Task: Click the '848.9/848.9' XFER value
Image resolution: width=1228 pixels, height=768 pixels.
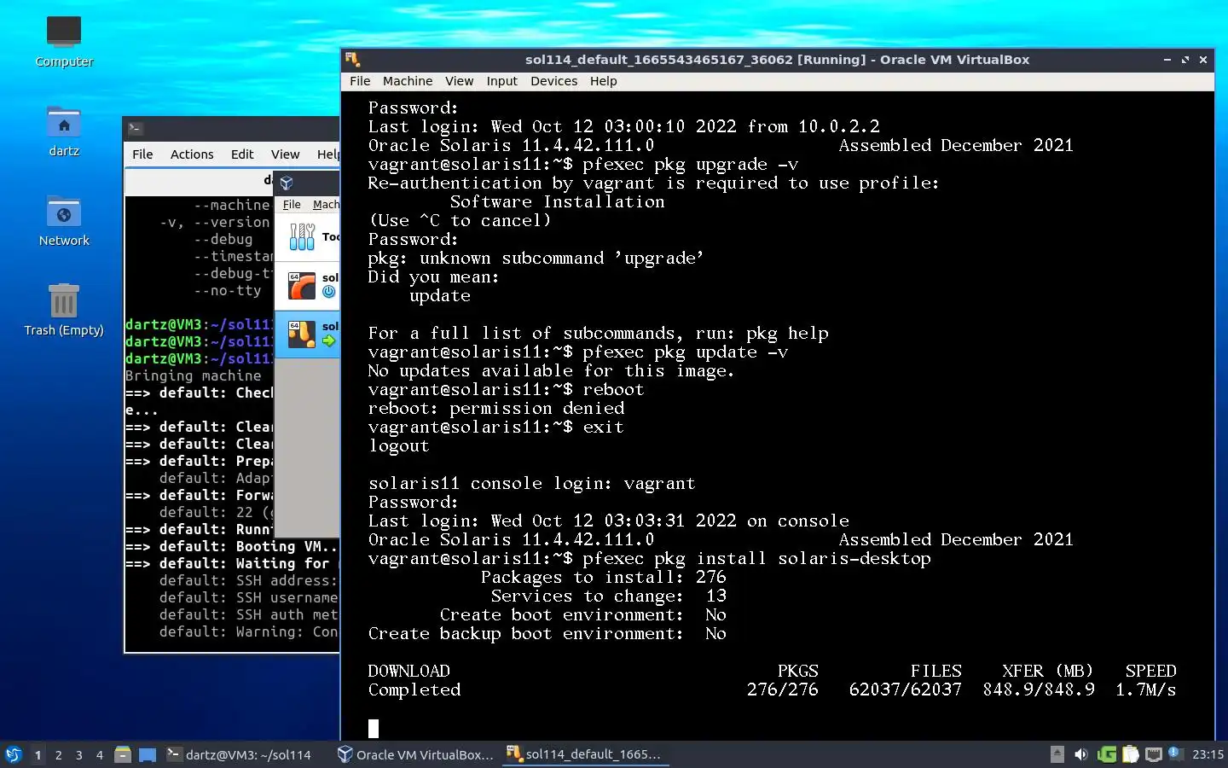Action: tap(1039, 690)
